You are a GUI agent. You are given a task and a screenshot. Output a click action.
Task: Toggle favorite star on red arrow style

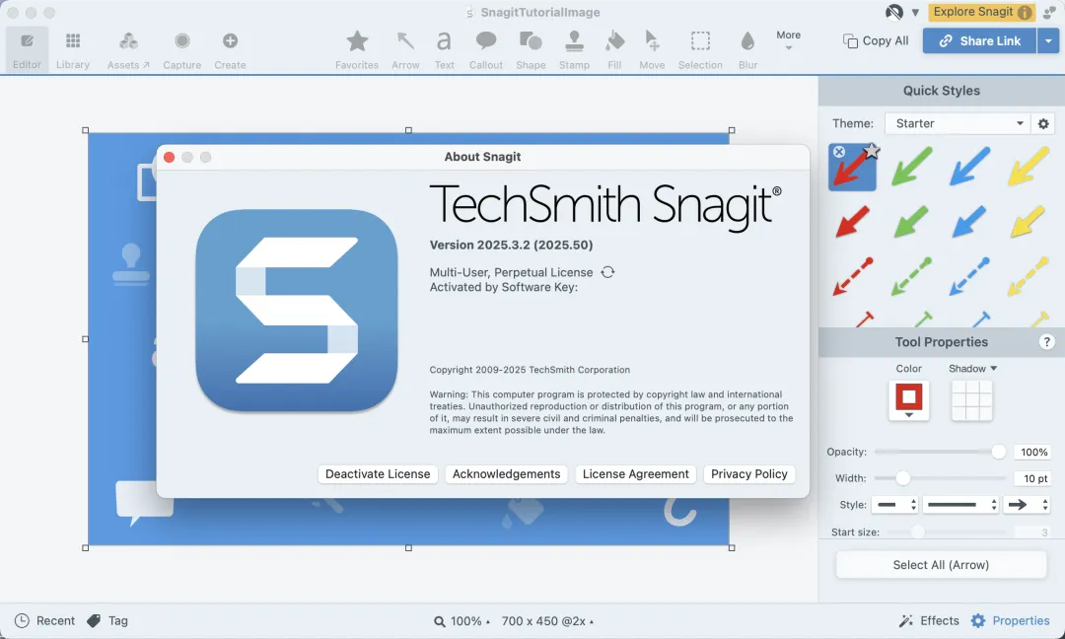pyautogui.click(x=872, y=152)
